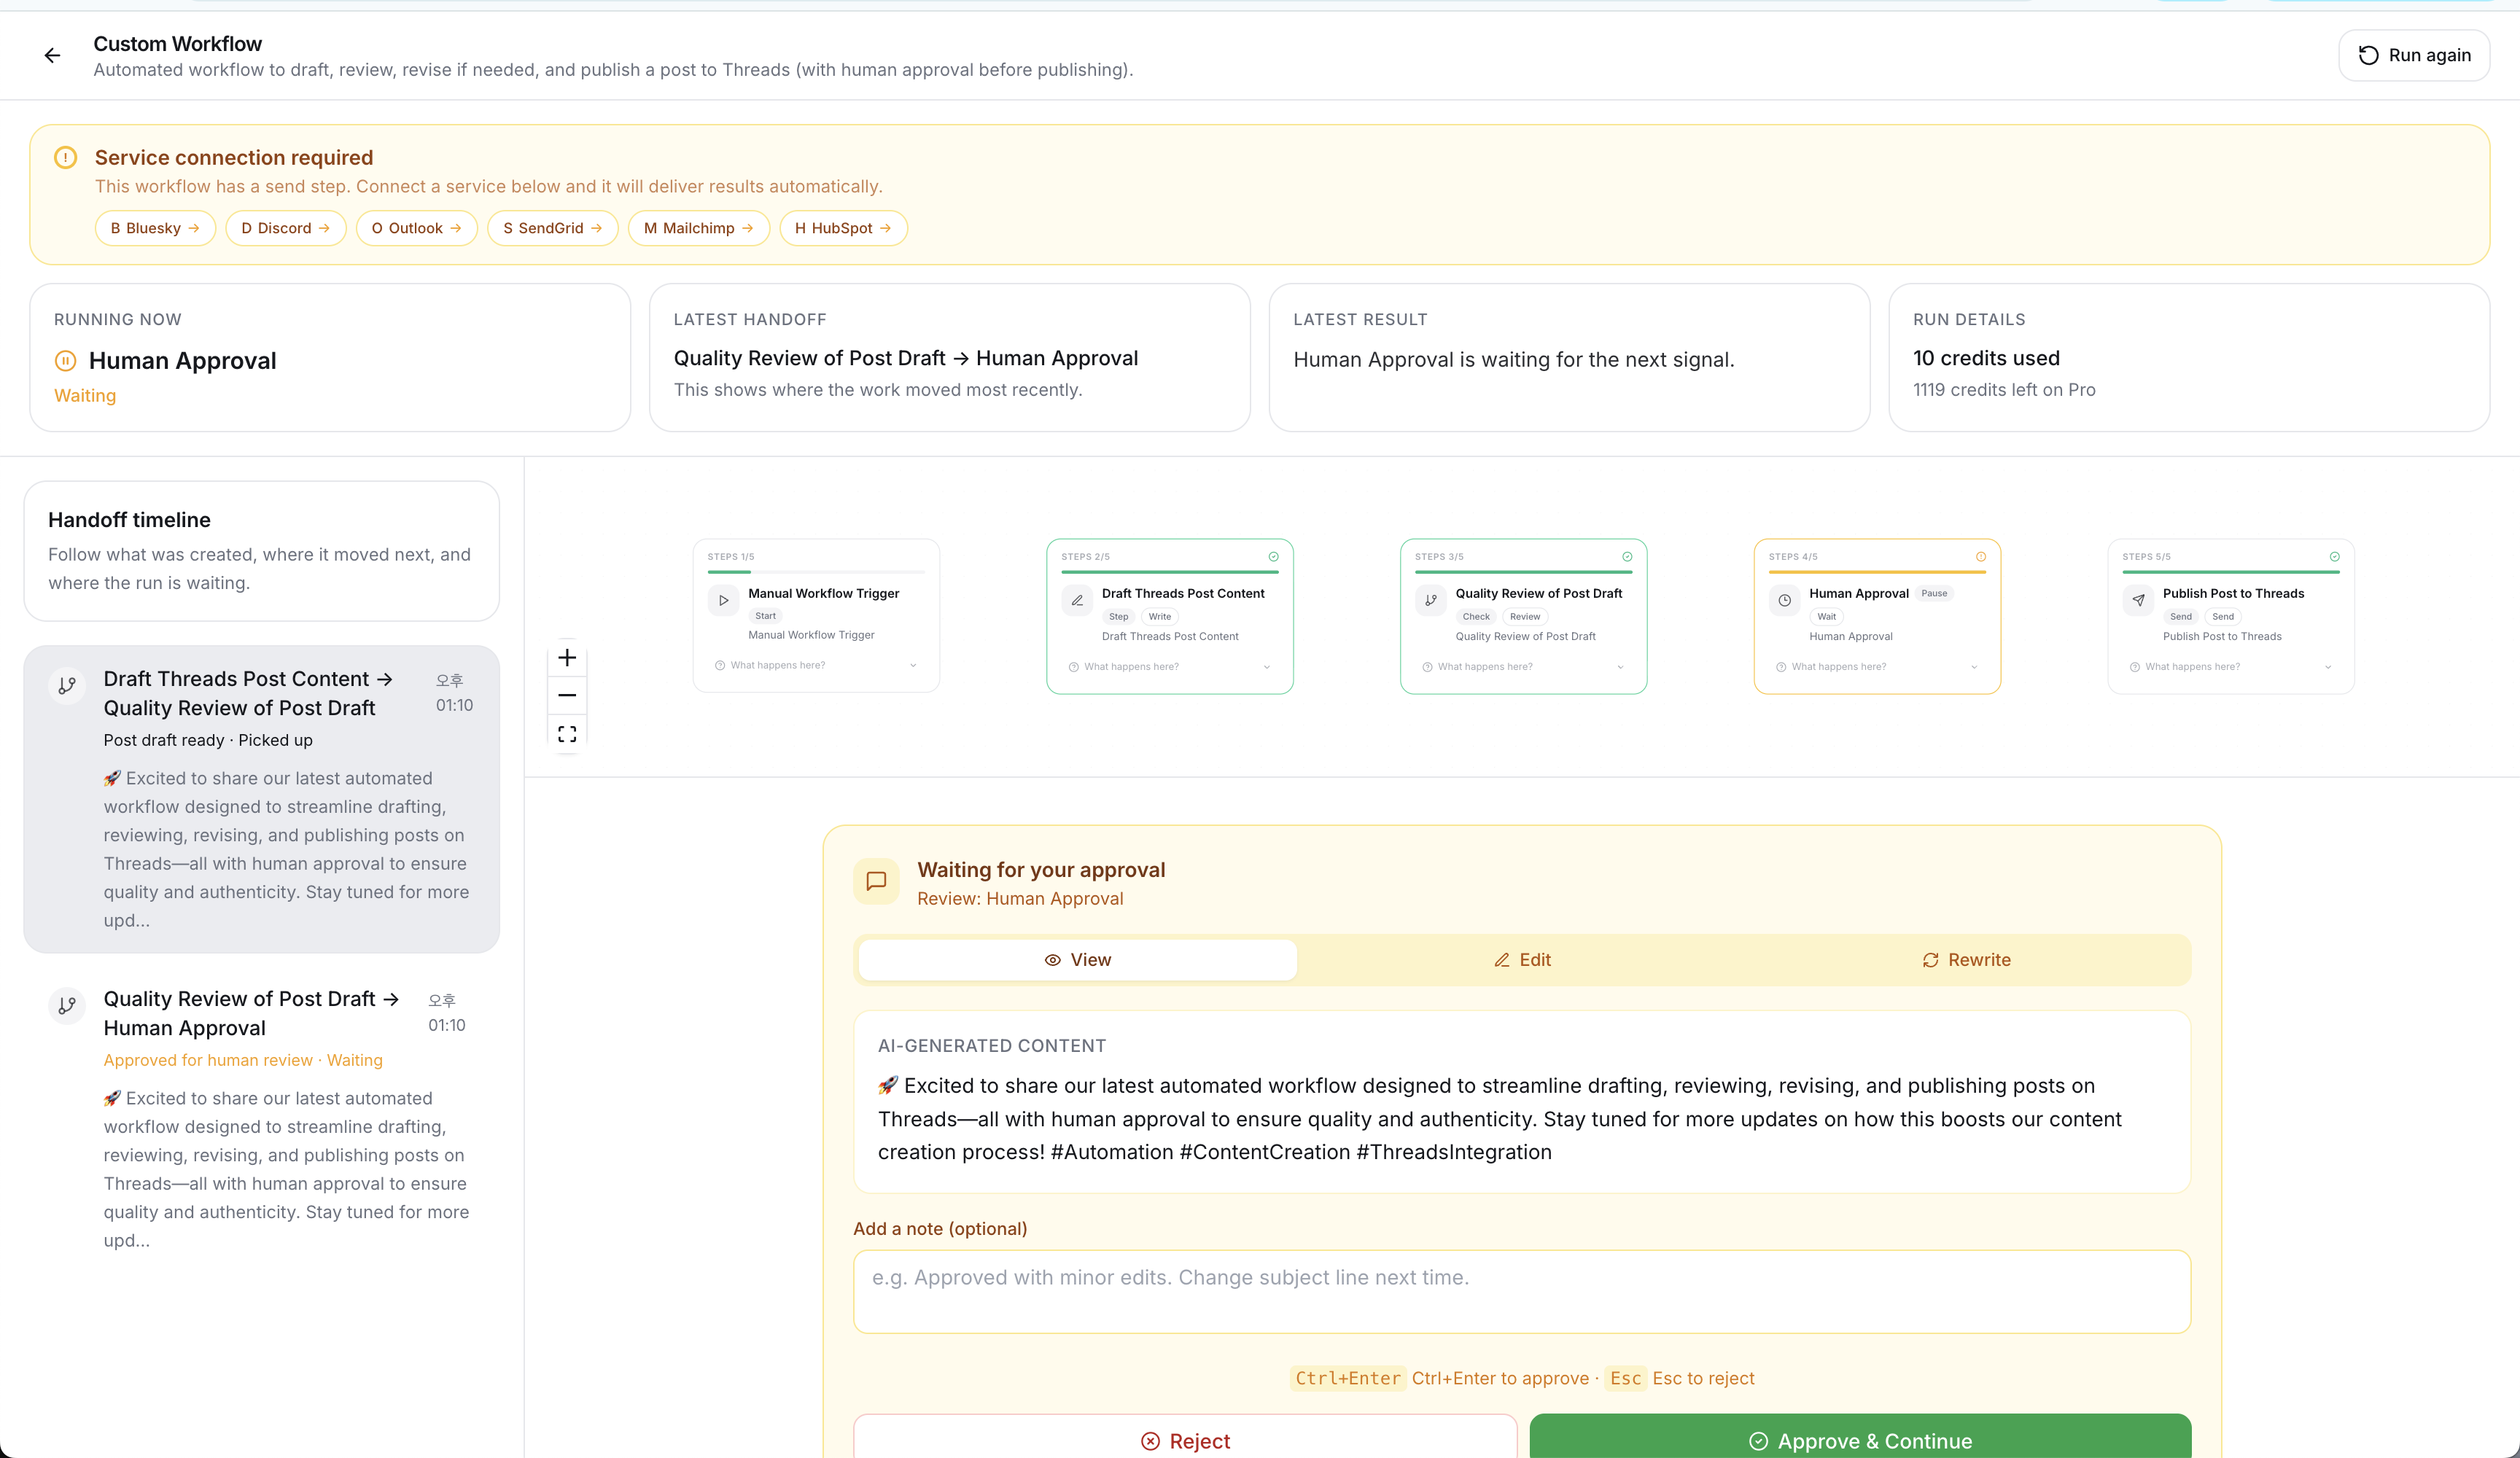Click the Reject button
Image resolution: width=2520 pixels, height=1458 pixels.
tap(1185, 1440)
